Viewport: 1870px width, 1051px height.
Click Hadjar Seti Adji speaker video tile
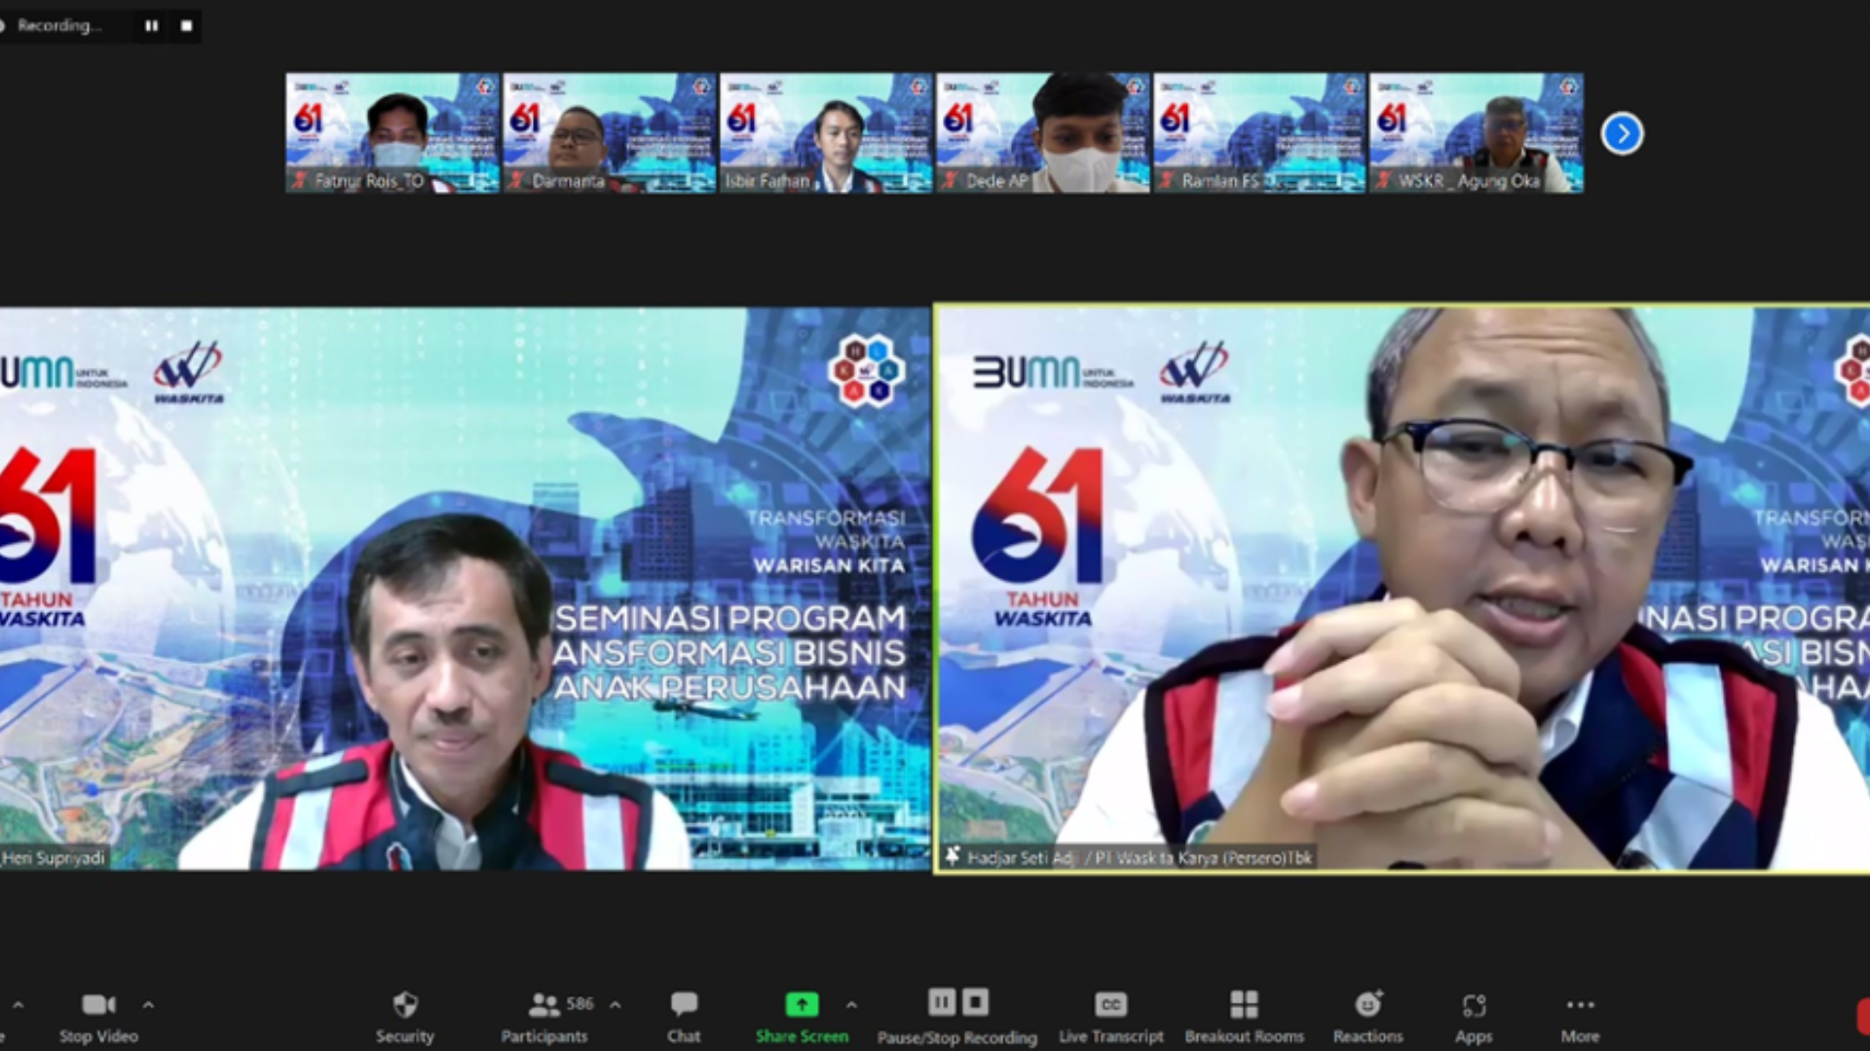click(1402, 589)
